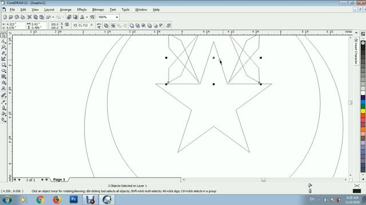Pick the white swatch in the color palette
The height and width of the screenshot is (205, 366).
[x=363, y=93]
